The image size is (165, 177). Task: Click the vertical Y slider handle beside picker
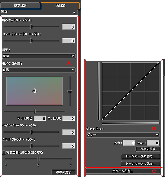coord(70,91)
